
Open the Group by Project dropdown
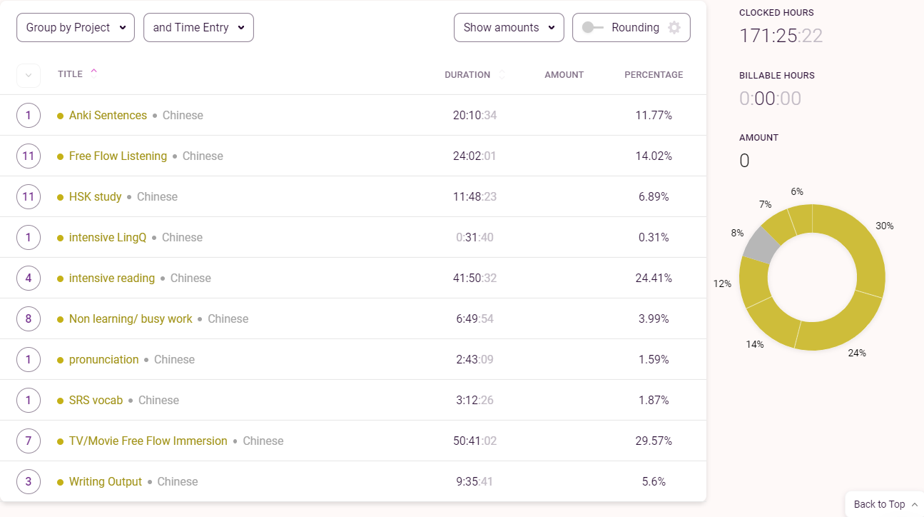(76, 28)
